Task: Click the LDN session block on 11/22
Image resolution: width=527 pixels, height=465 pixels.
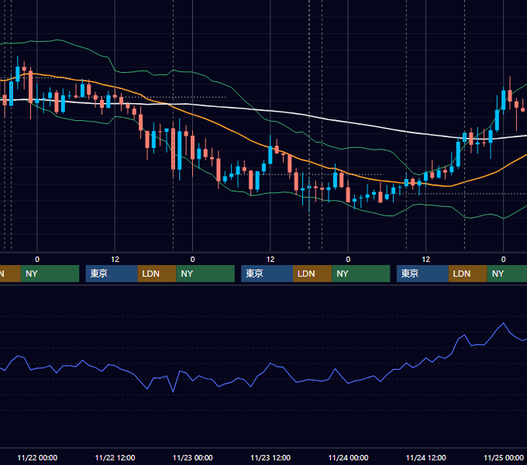Action: click(x=157, y=274)
